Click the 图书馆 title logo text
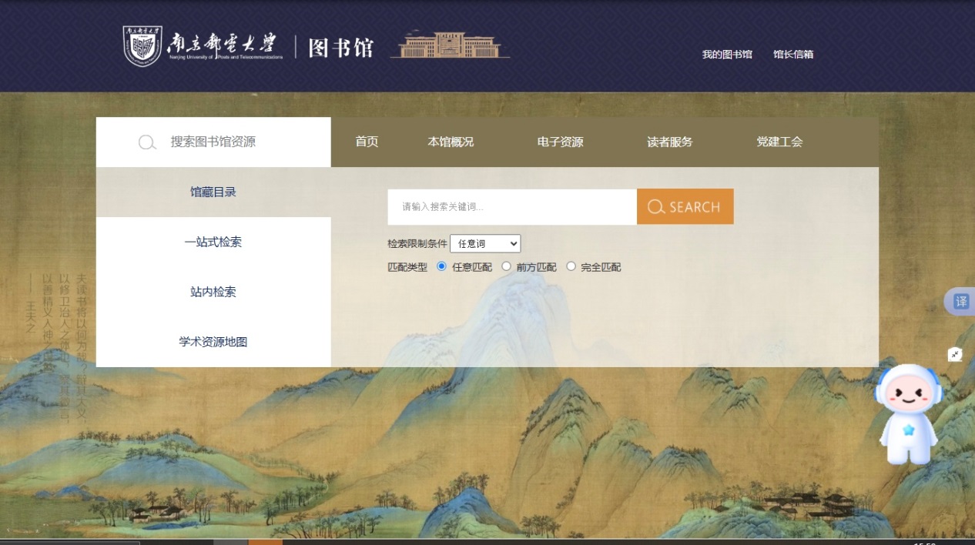 coord(340,48)
